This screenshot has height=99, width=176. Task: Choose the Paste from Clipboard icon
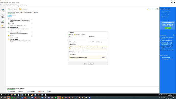pos(8,39)
